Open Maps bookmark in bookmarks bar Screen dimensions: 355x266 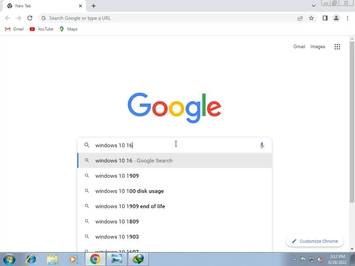(x=68, y=29)
